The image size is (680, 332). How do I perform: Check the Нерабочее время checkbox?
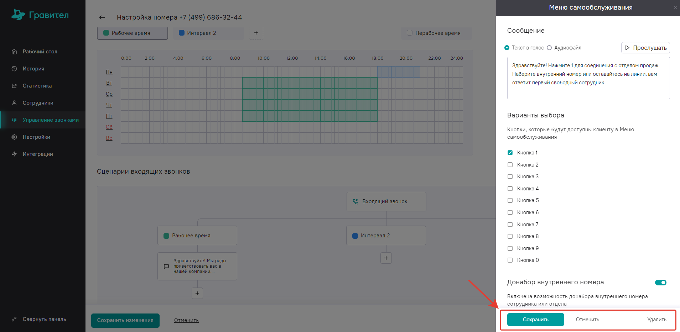click(410, 33)
